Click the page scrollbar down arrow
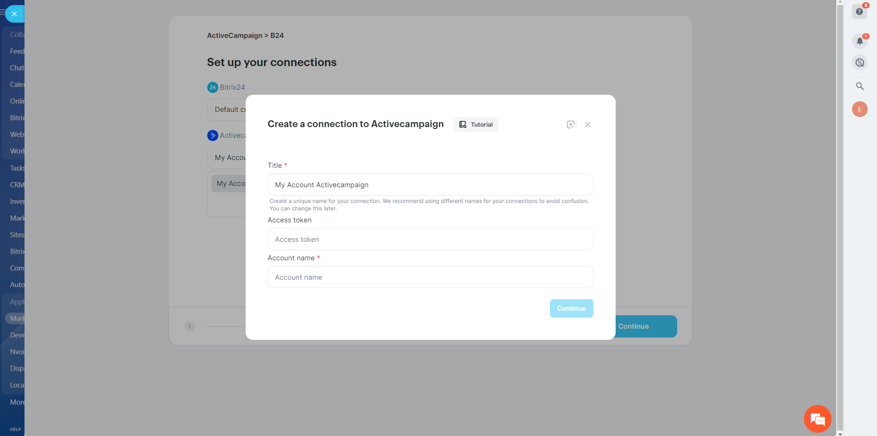The height and width of the screenshot is (436, 877). 840,433
